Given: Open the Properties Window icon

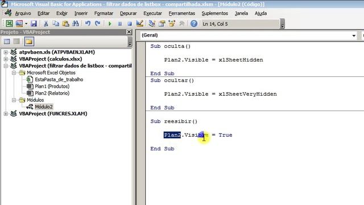Looking at the screenshot, I should tap(162, 23).
